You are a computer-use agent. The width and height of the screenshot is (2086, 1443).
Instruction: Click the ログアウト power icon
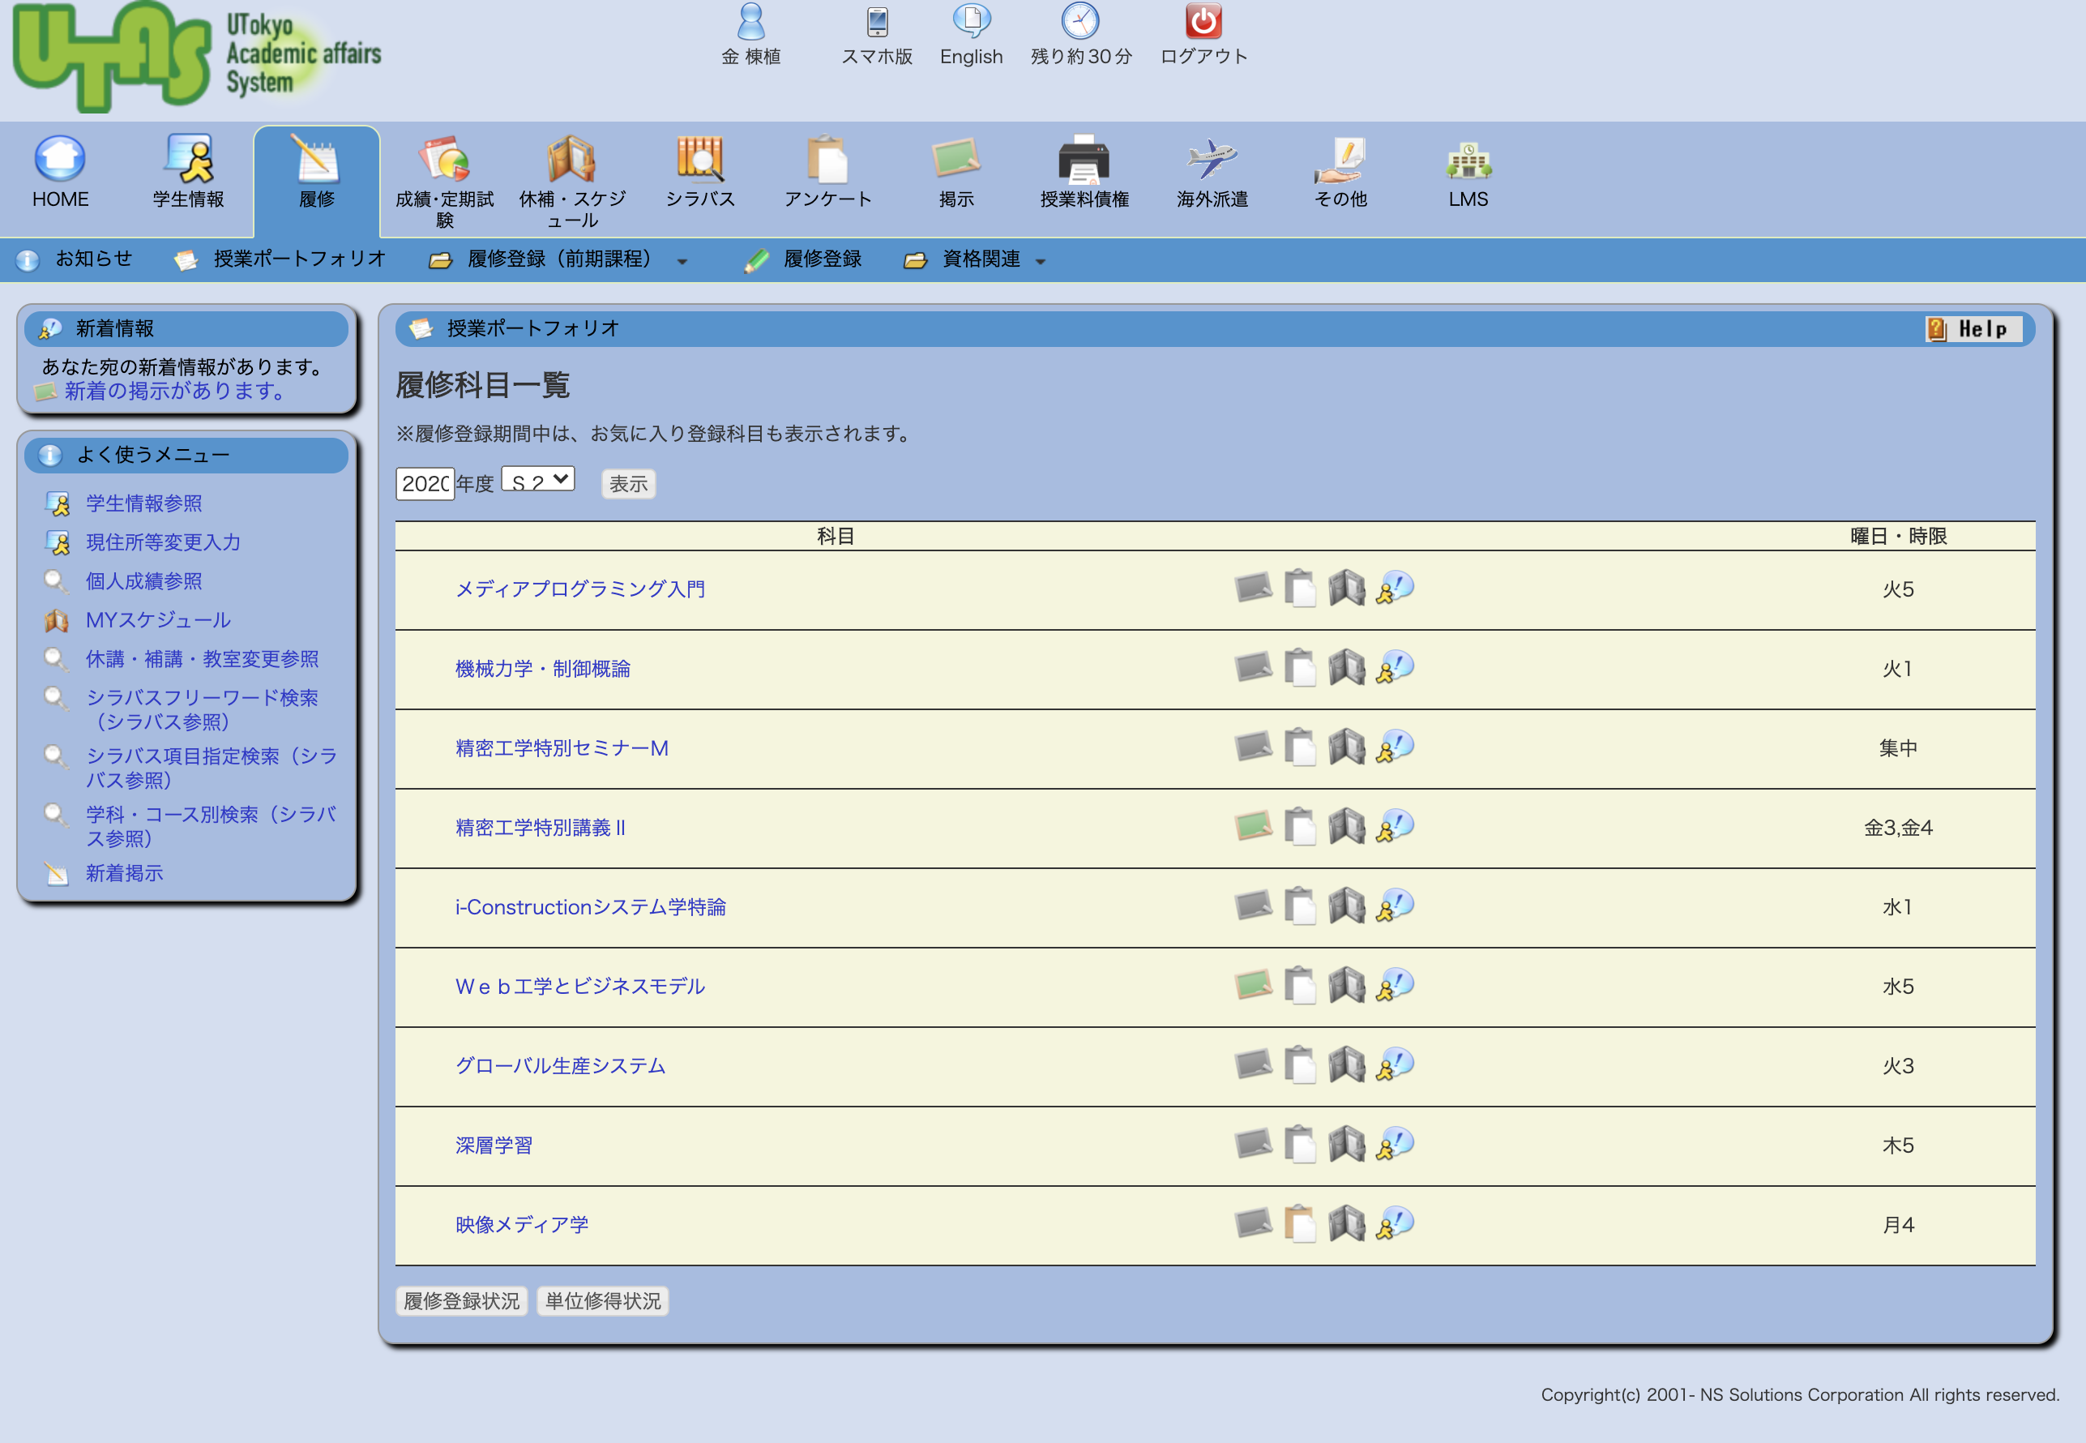pos(1203,22)
